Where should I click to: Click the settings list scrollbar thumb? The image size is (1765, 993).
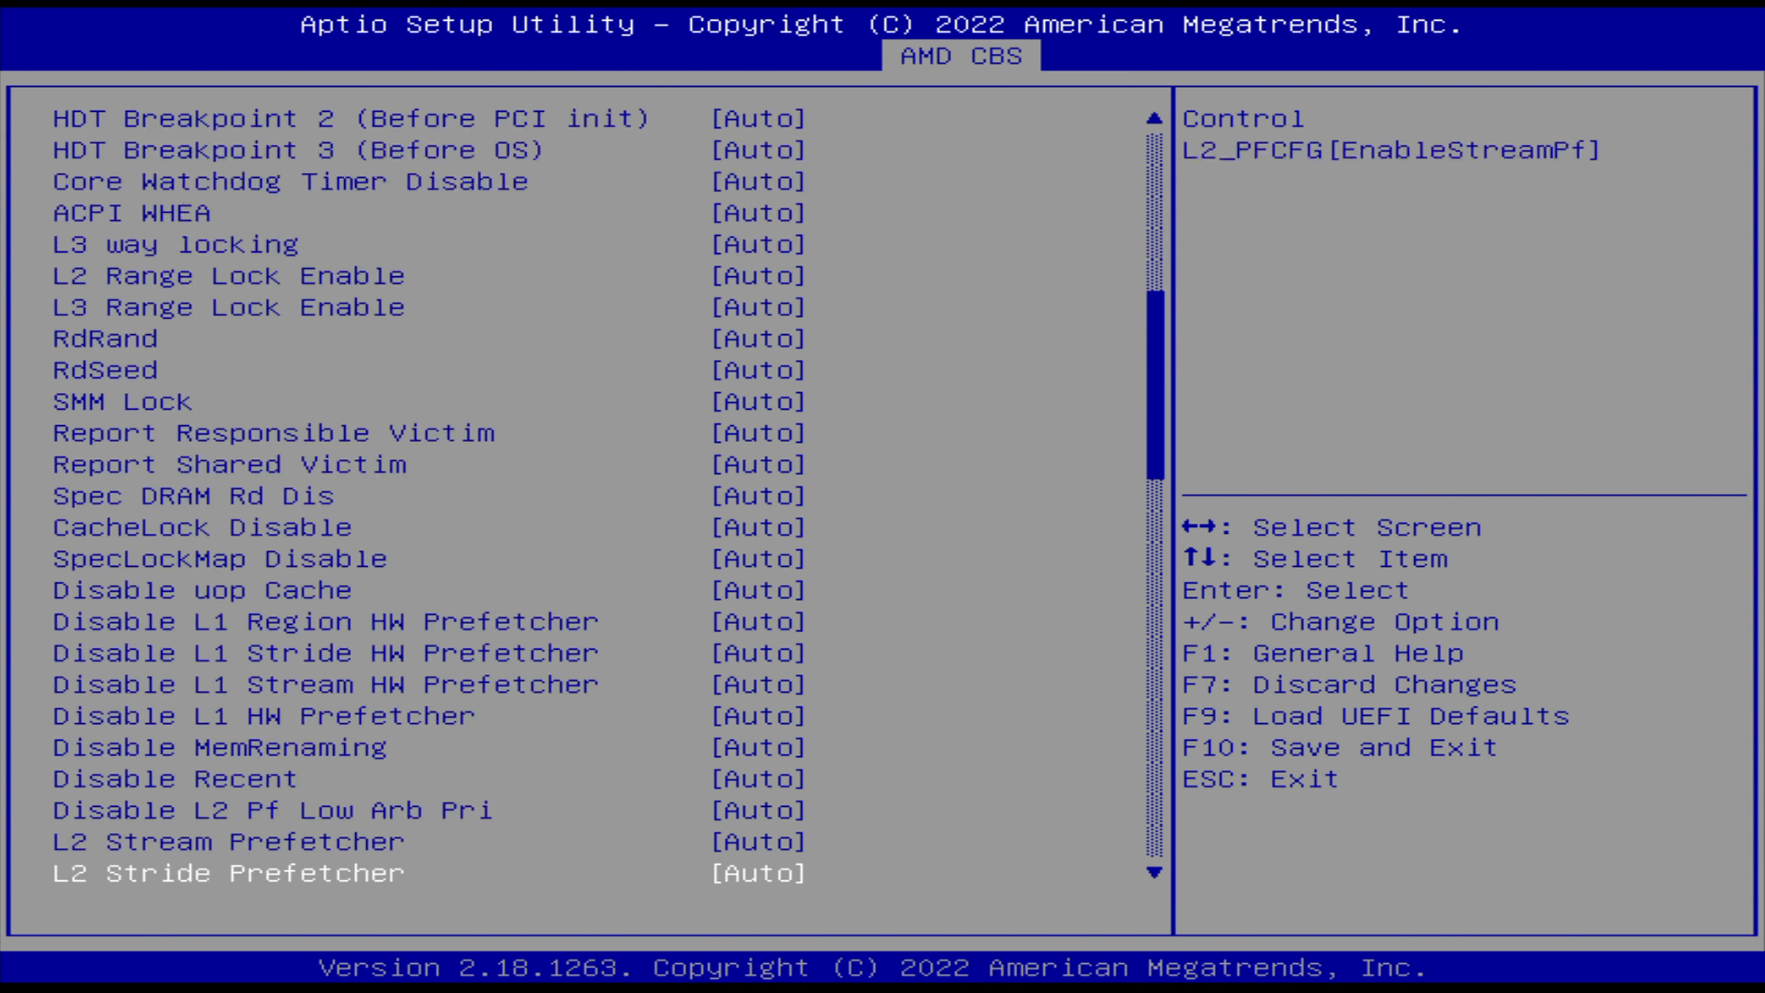tap(1155, 385)
